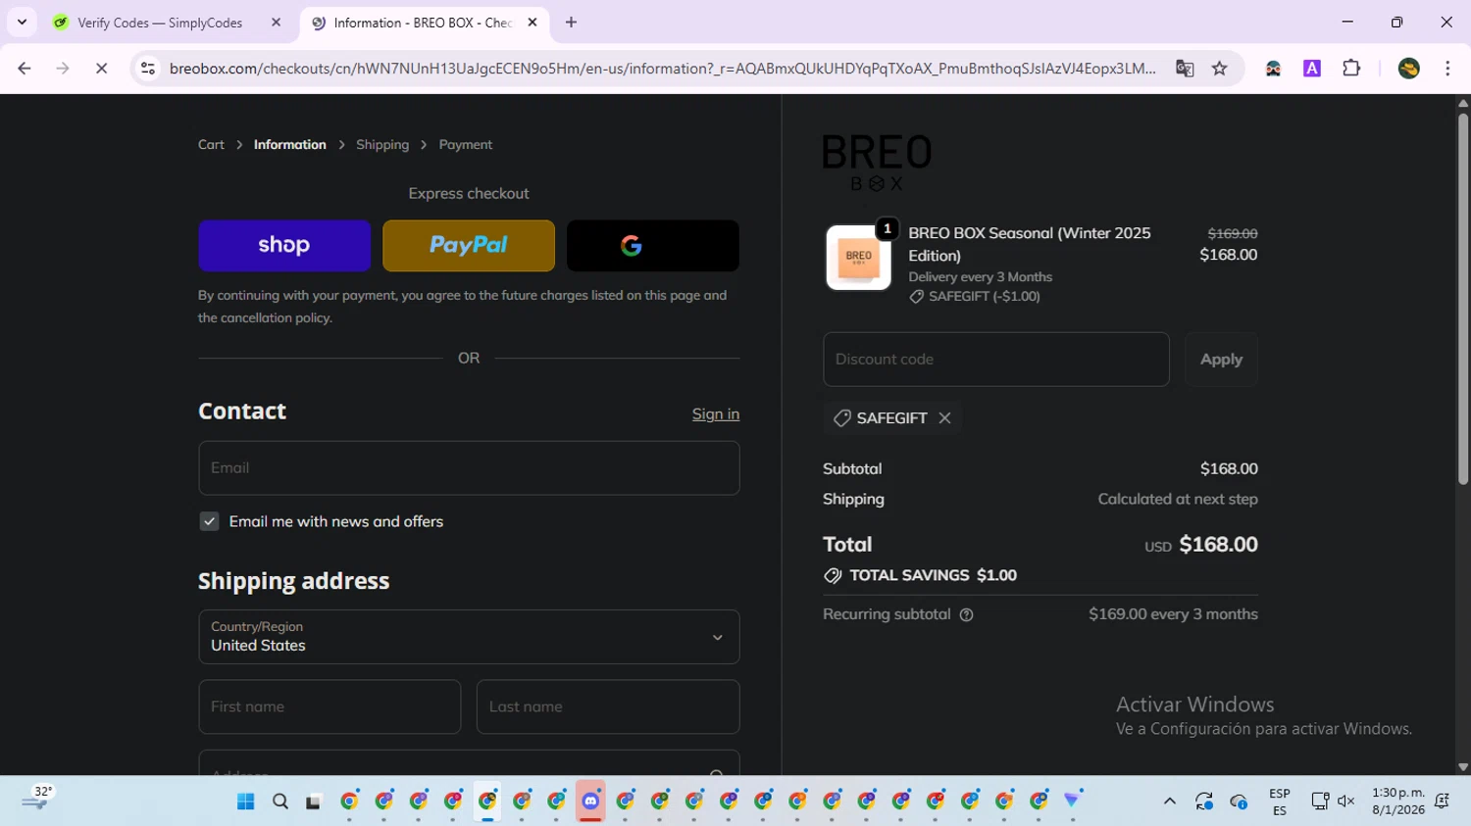Go forward in browser history
This screenshot has height=826, width=1471.
click(x=63, y=69)
